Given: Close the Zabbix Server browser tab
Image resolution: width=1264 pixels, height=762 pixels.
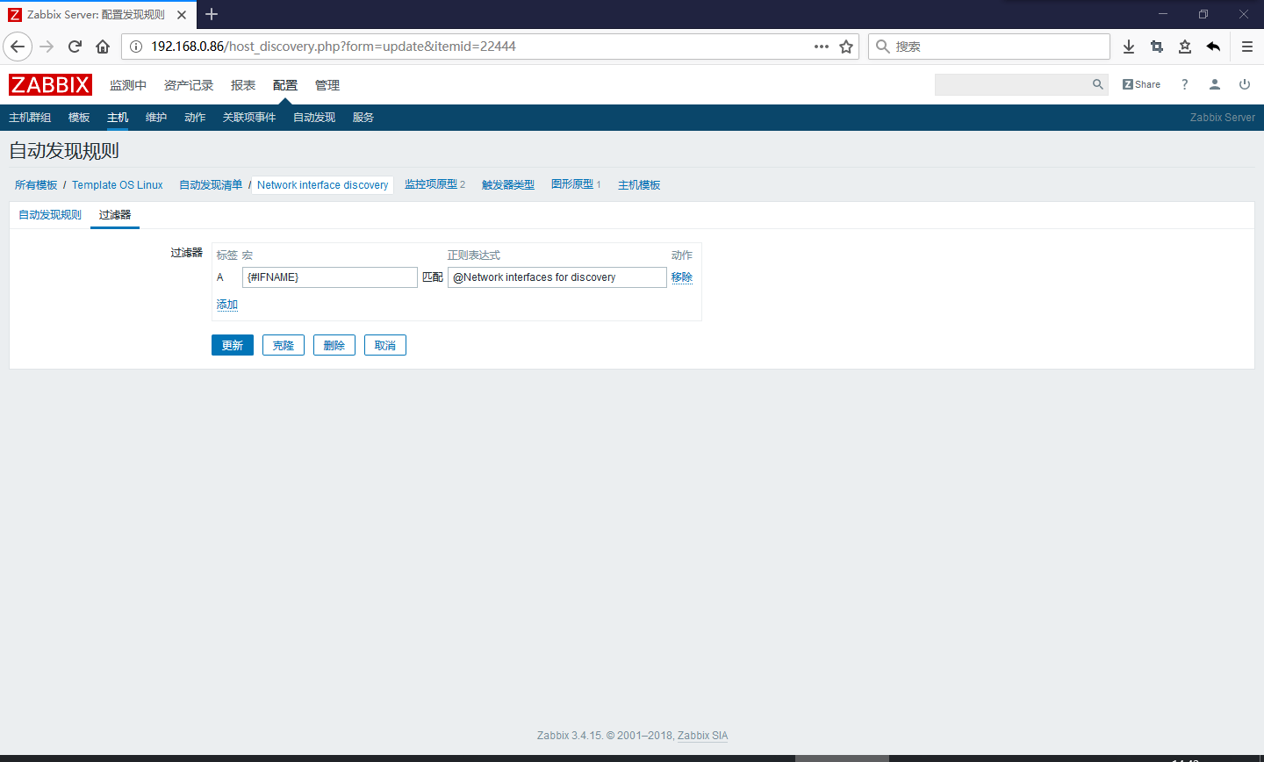Looking at the screenshot, I should (x=182, y=15).
